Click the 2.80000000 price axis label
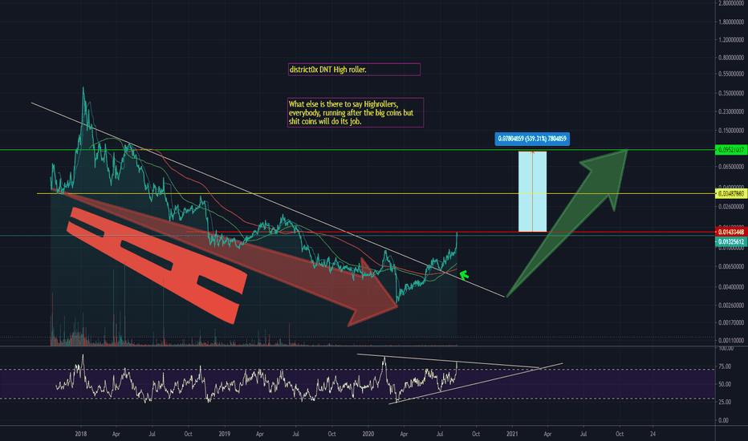The height and width of the screenshot is (441, 748). (x=731, y=3)
